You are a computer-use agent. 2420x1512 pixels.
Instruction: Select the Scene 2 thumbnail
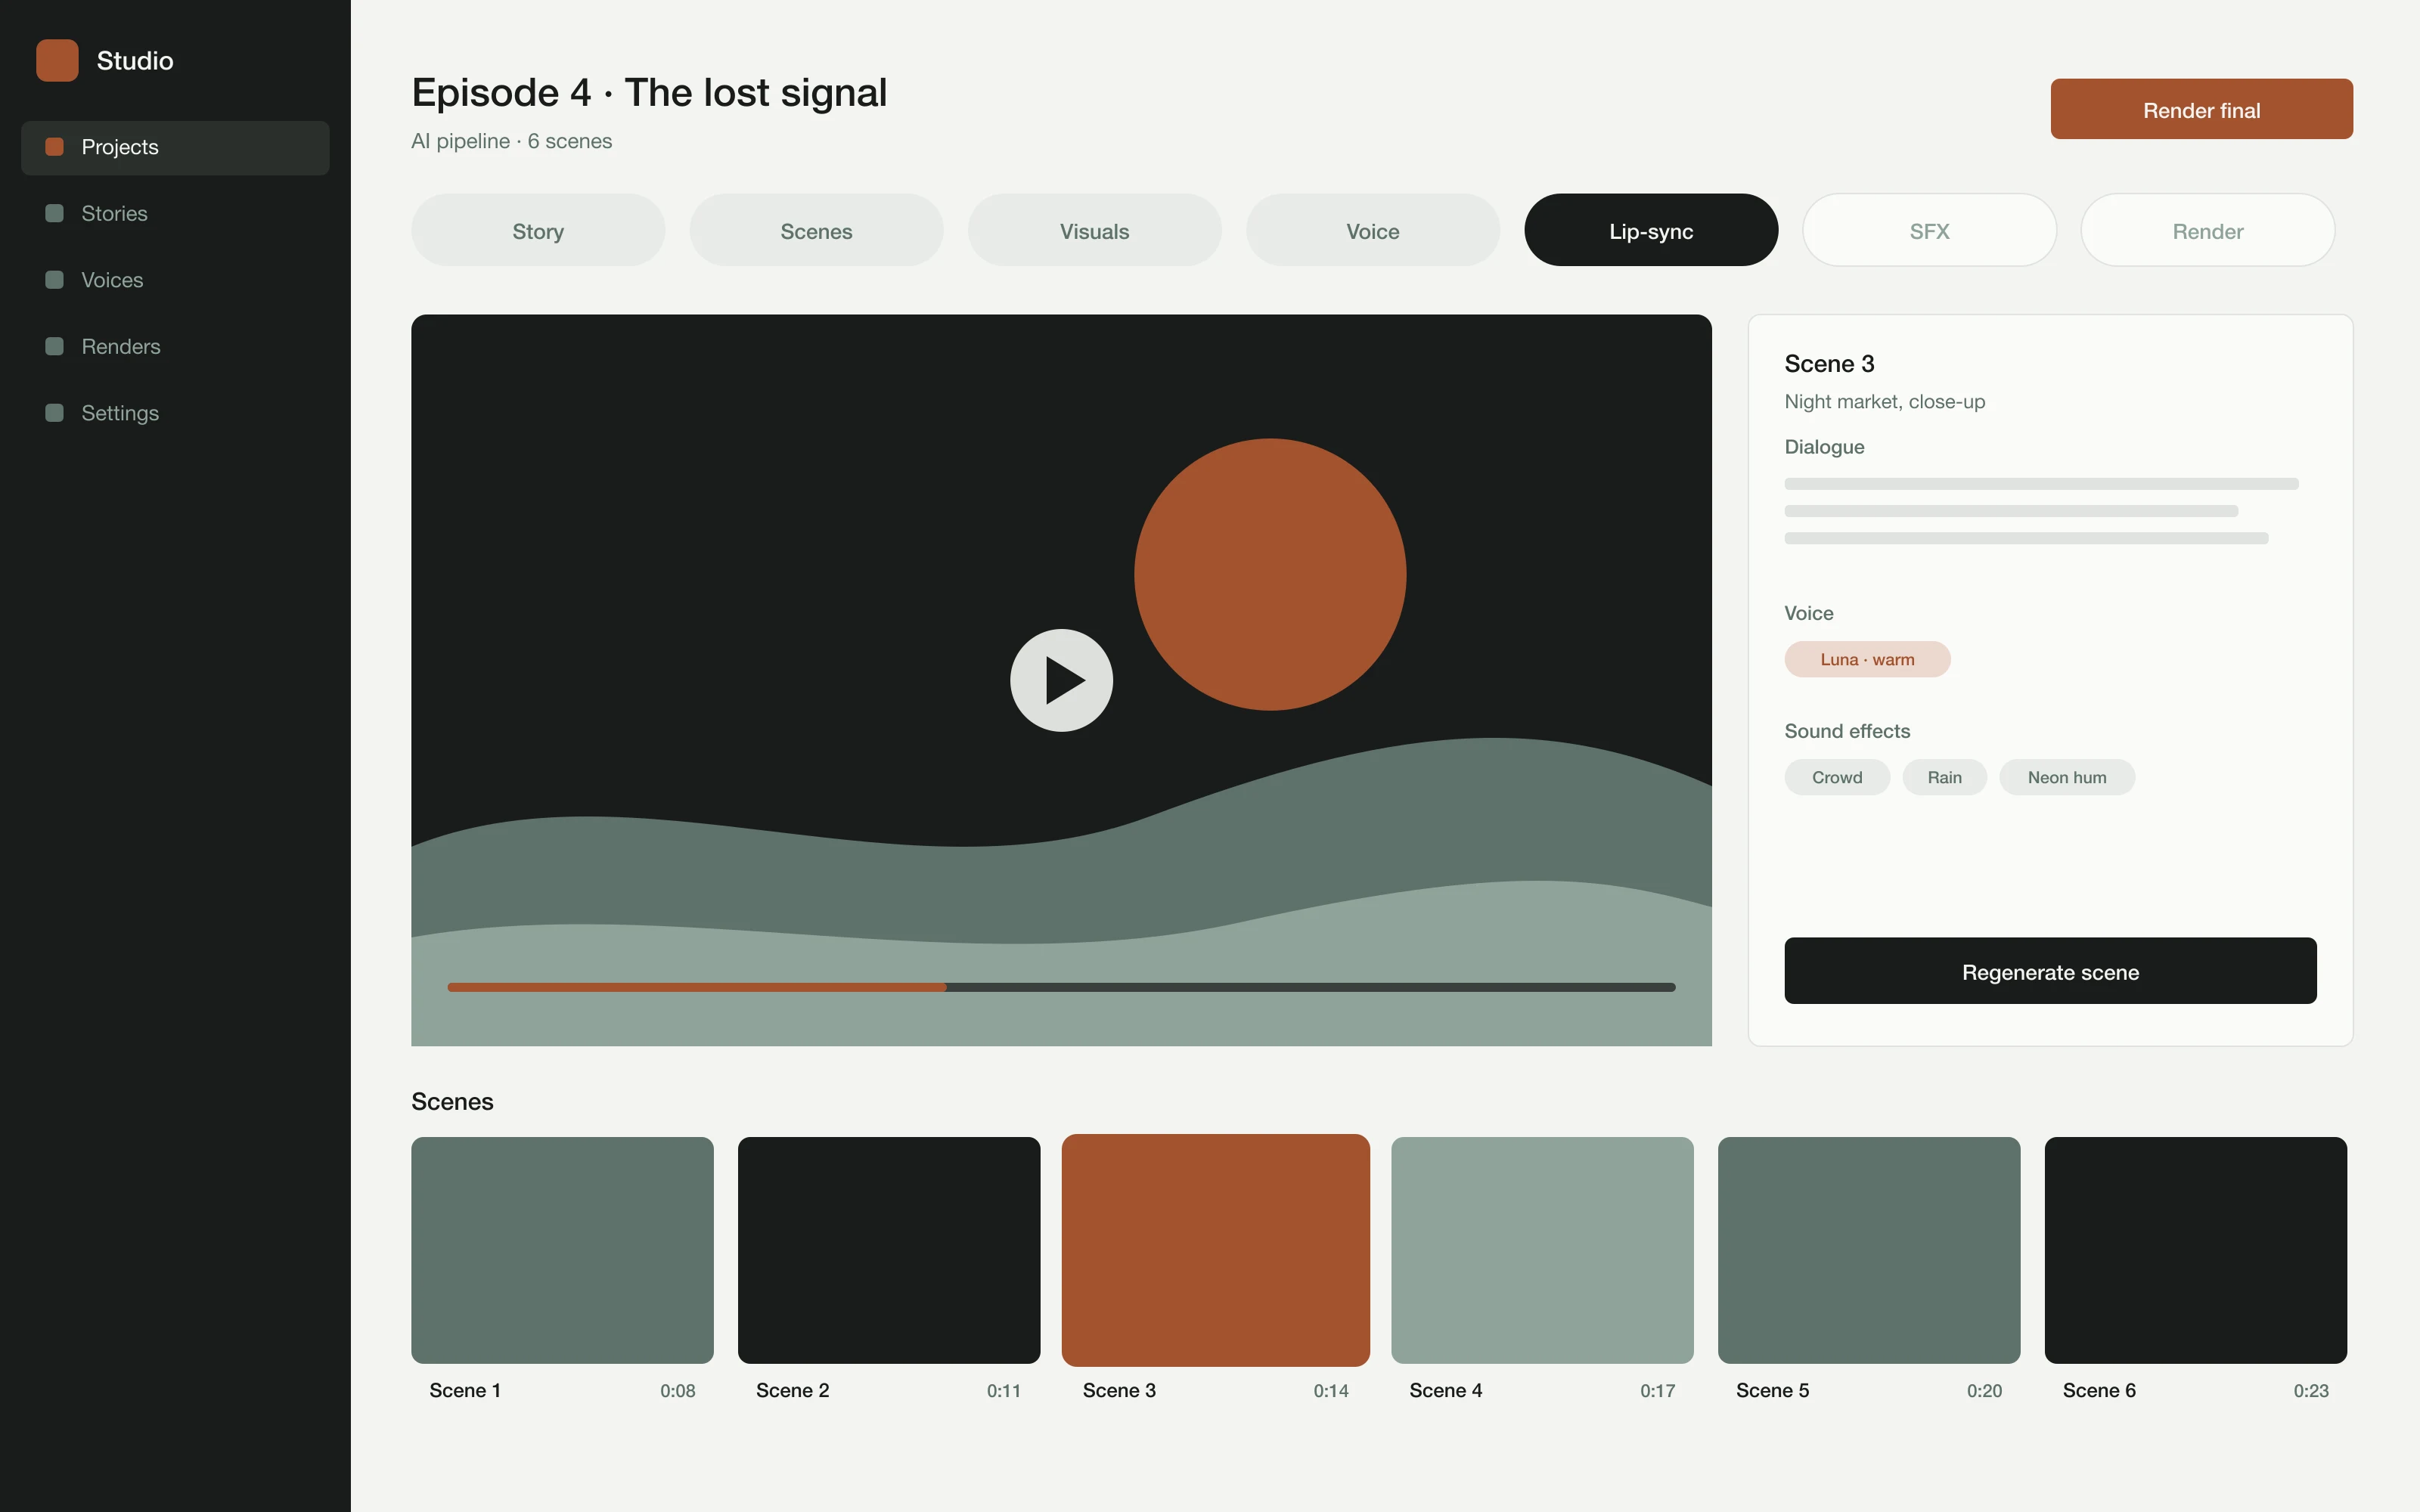click(x=889, y=1250)
